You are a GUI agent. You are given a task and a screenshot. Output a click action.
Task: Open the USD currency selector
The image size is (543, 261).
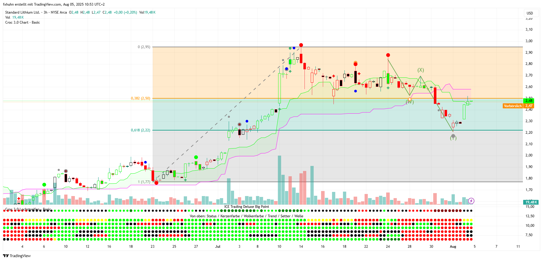point(530,13)
